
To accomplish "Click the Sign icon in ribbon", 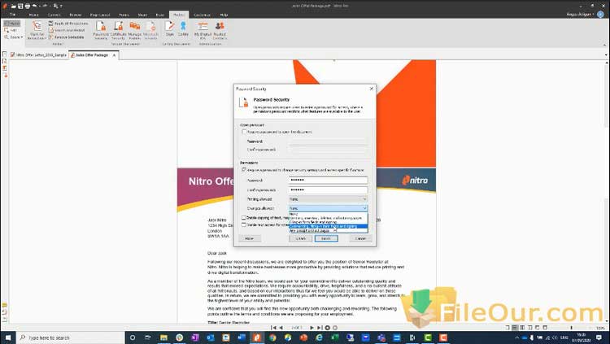I will 170,28.
